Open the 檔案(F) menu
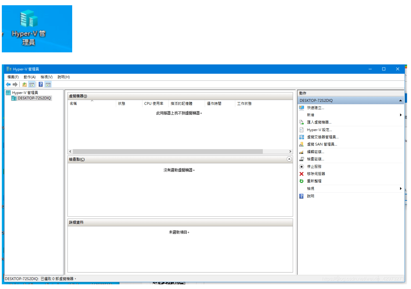Screen dimensions: 411x289 [13, 77]
